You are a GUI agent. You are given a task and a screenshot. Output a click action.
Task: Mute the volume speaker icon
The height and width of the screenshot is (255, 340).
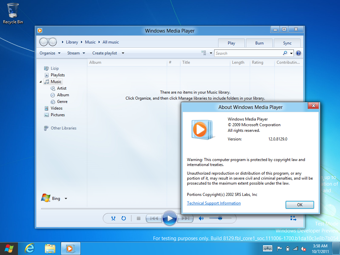201,218
